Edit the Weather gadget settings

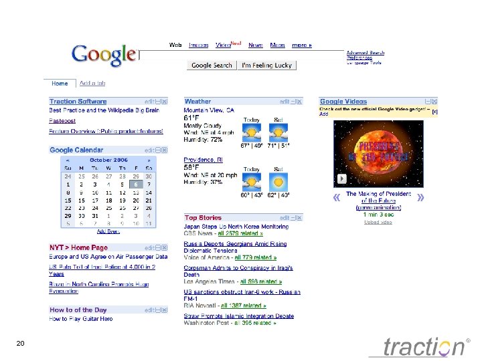click(x=285, y=102)
